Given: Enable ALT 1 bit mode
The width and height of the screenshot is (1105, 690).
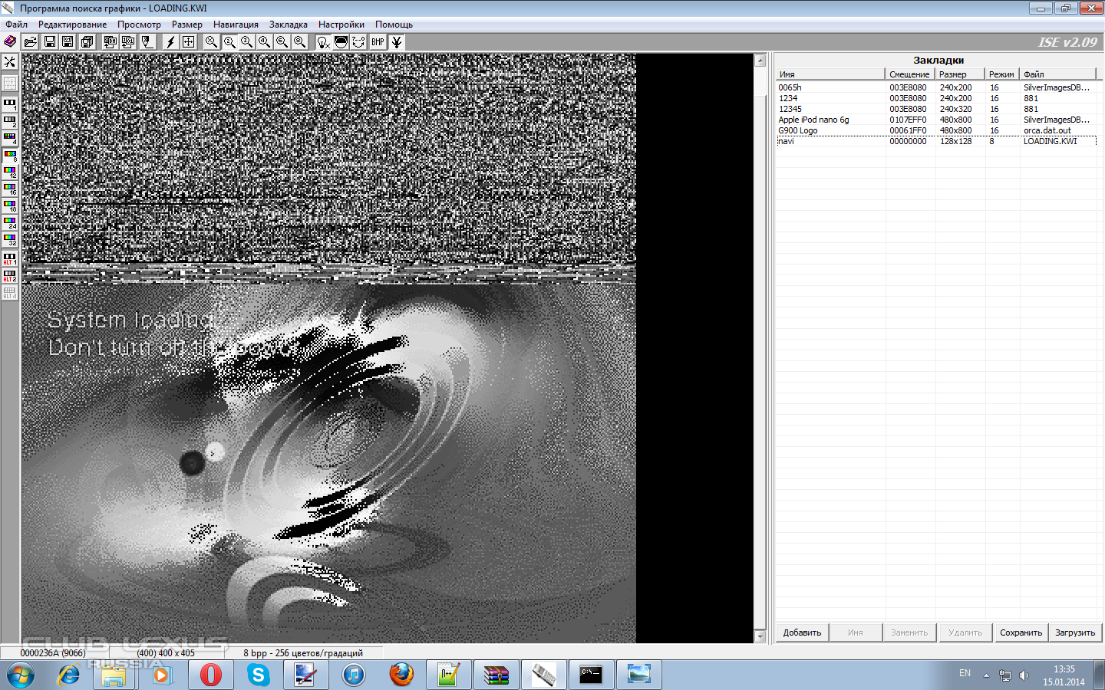Looking at the screenshot, I should (10, 258).
